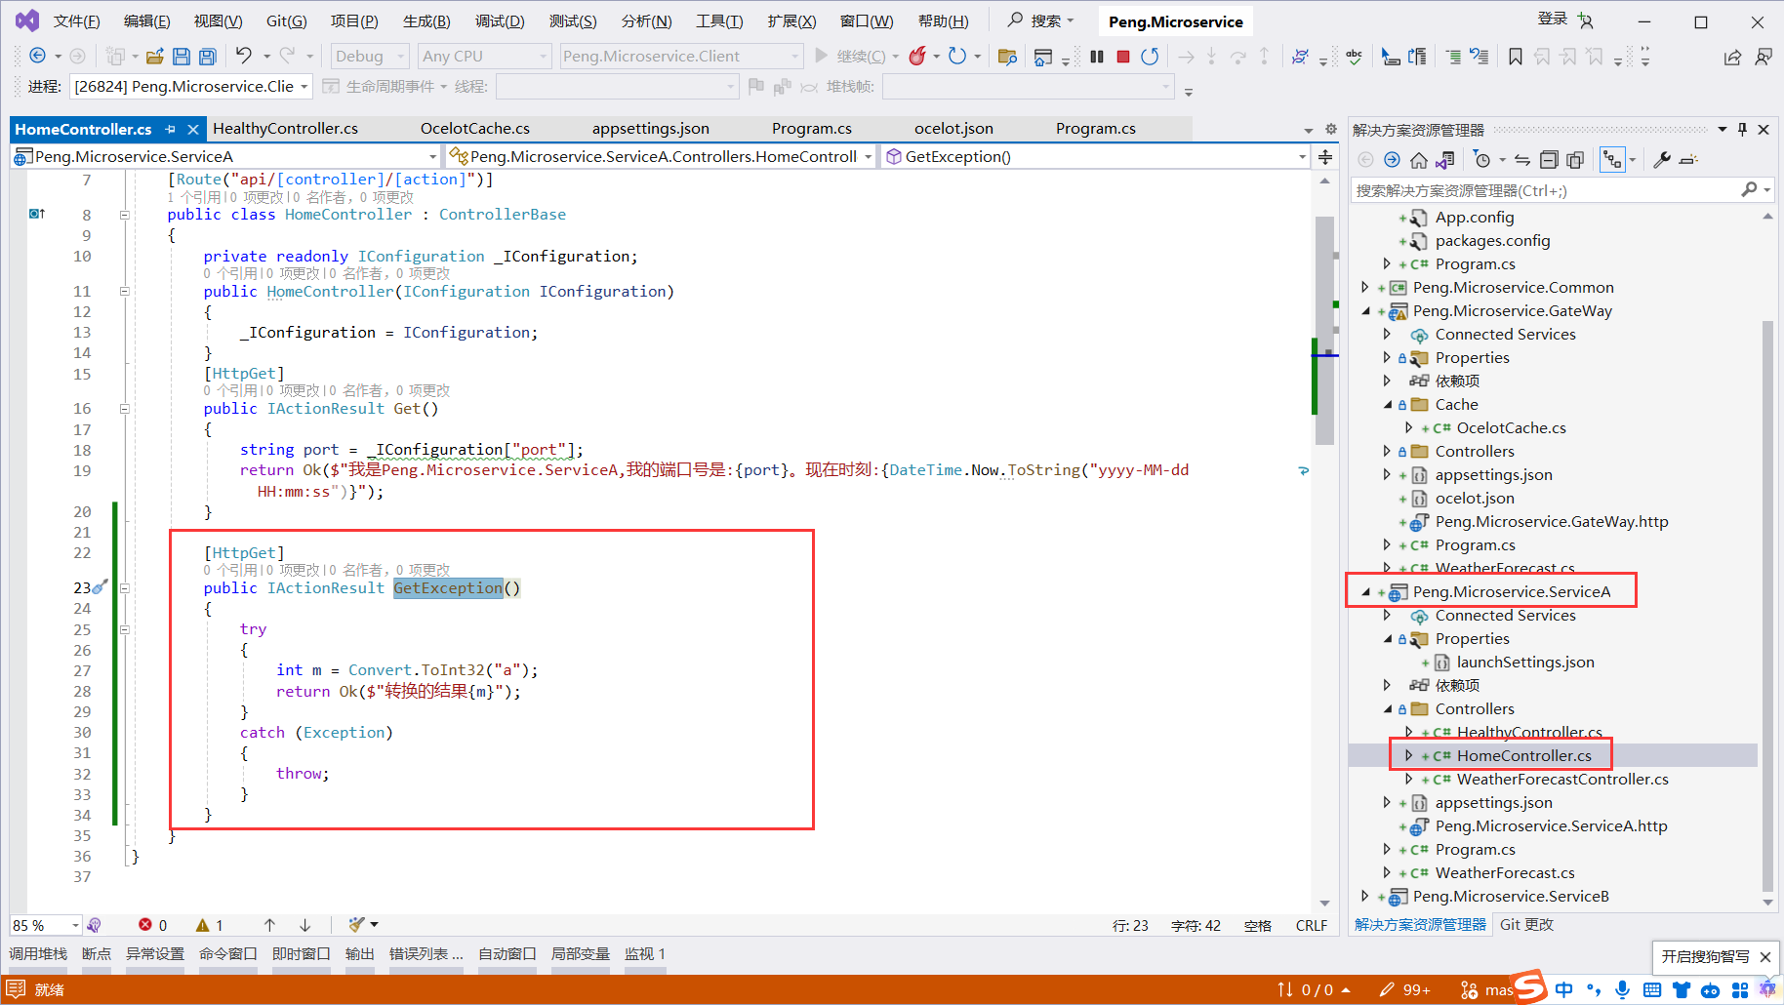Expand the Peng.Microservice.ServiceB project node

(1365, 896)
